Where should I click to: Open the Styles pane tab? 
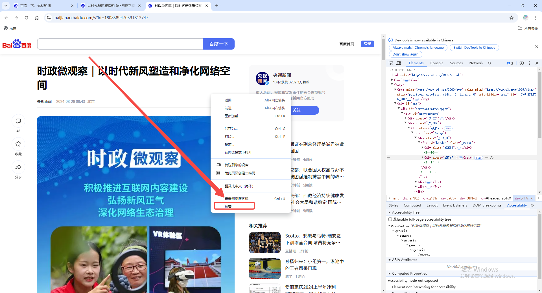393,205
